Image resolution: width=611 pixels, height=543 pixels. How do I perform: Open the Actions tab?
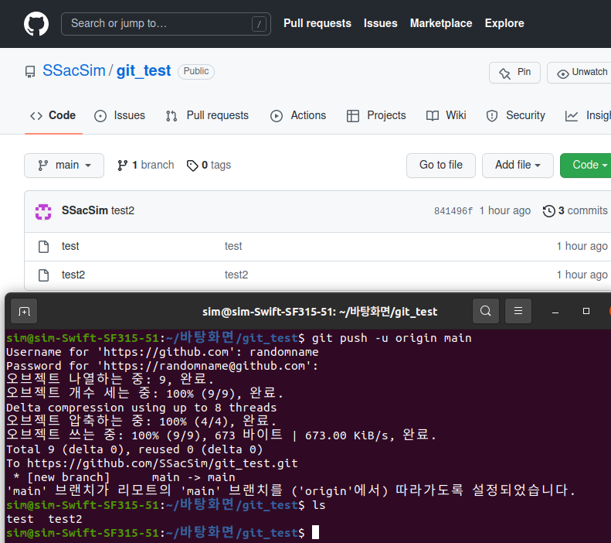298,115
